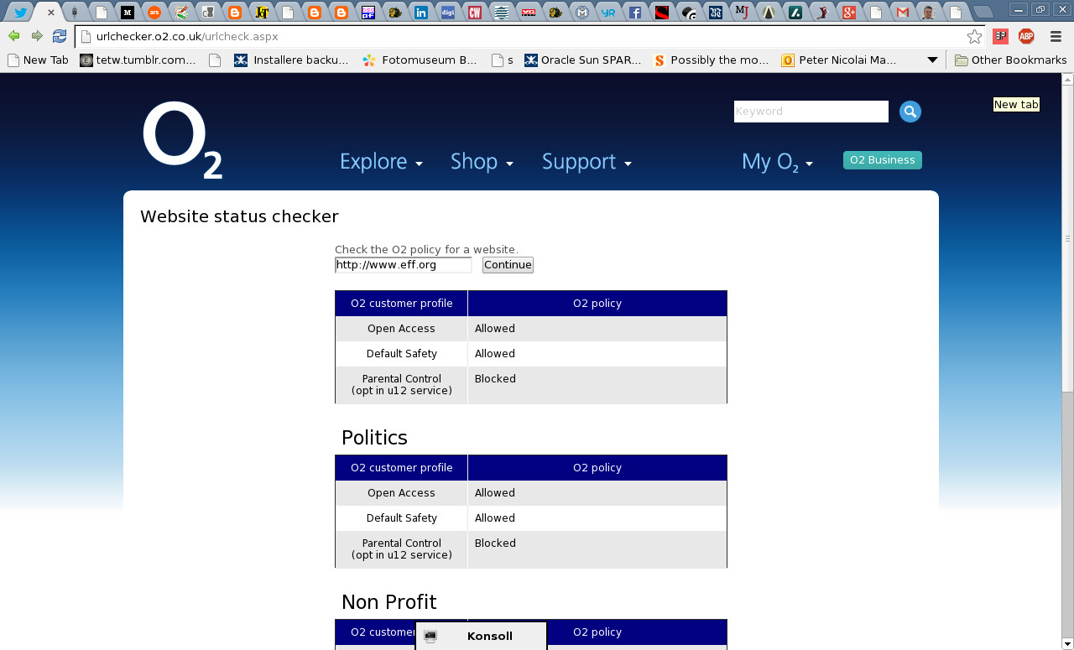Screen dimensions: 1074x650
Task: Click the Politics section heading
Action: 374,438
